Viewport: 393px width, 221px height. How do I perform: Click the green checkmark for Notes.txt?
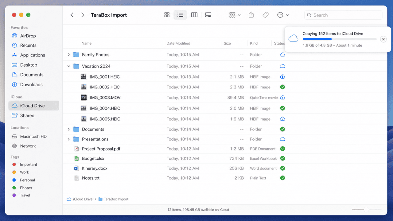click(282, 178)
